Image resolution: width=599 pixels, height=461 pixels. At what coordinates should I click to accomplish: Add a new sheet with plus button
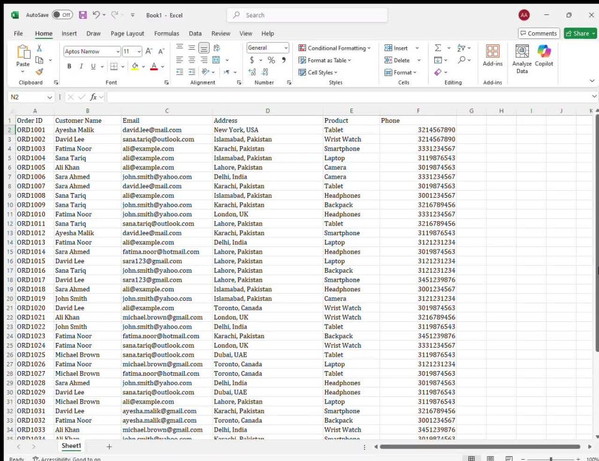tap(109, 447)
